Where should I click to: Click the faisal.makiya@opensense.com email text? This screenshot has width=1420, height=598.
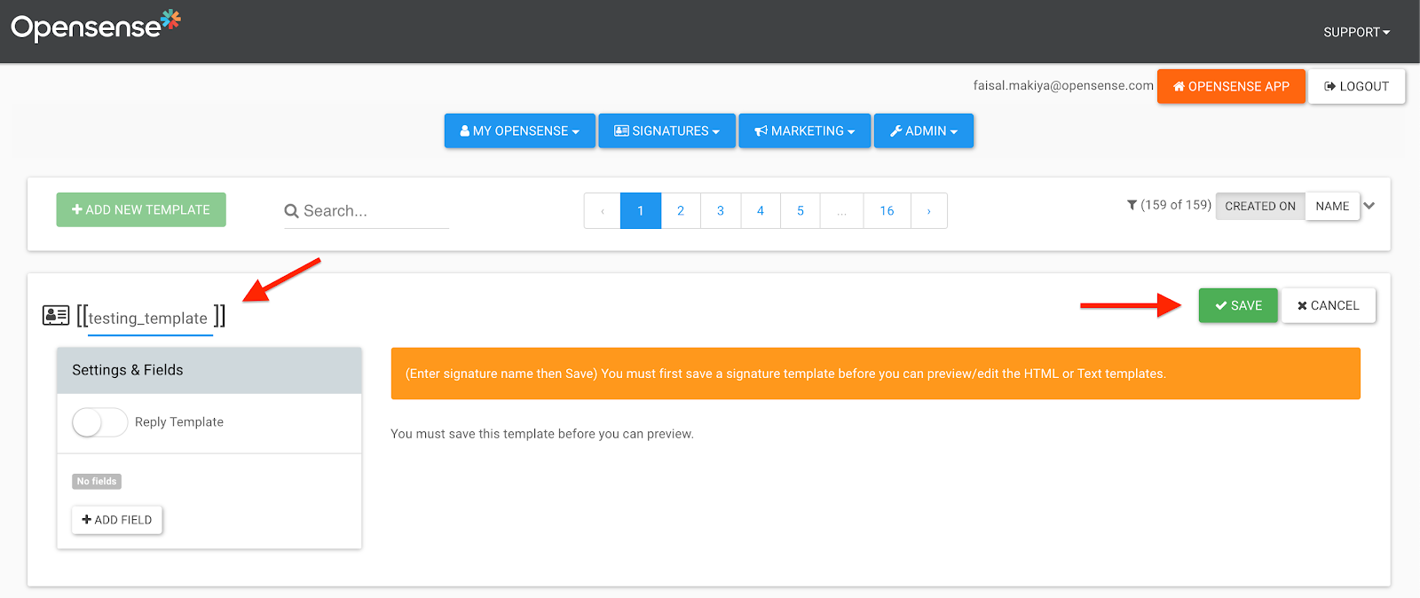point(1063,85)
